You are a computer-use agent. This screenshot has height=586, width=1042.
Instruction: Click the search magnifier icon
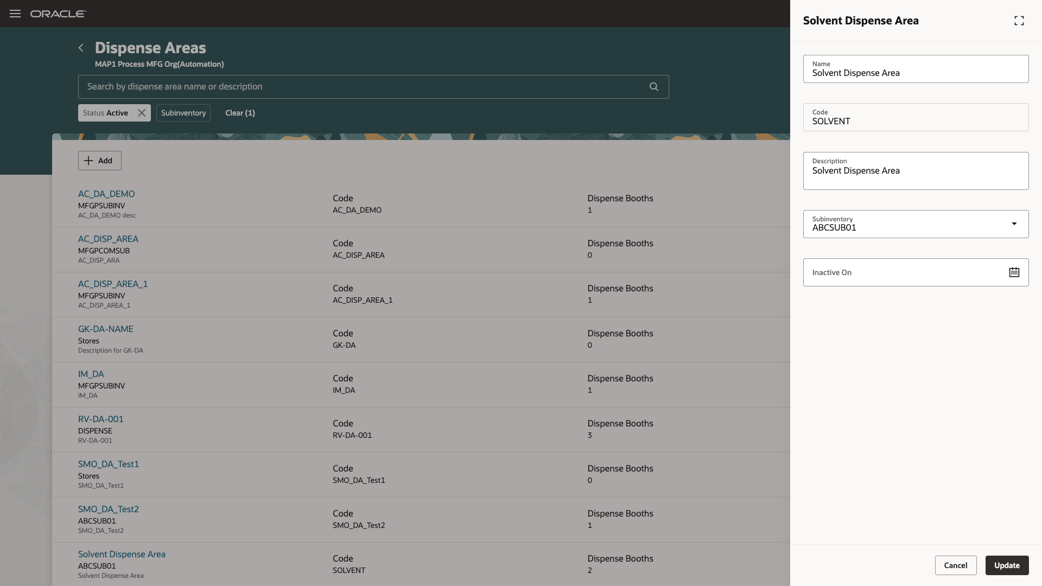coord(654,87)
